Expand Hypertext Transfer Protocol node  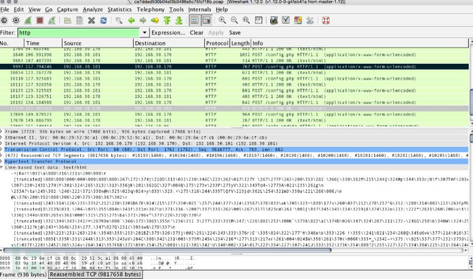click(x=1, y=161)
